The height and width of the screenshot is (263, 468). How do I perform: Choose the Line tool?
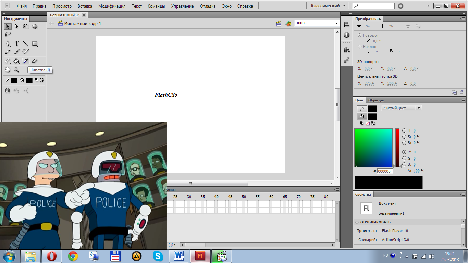tap(26, 43)
